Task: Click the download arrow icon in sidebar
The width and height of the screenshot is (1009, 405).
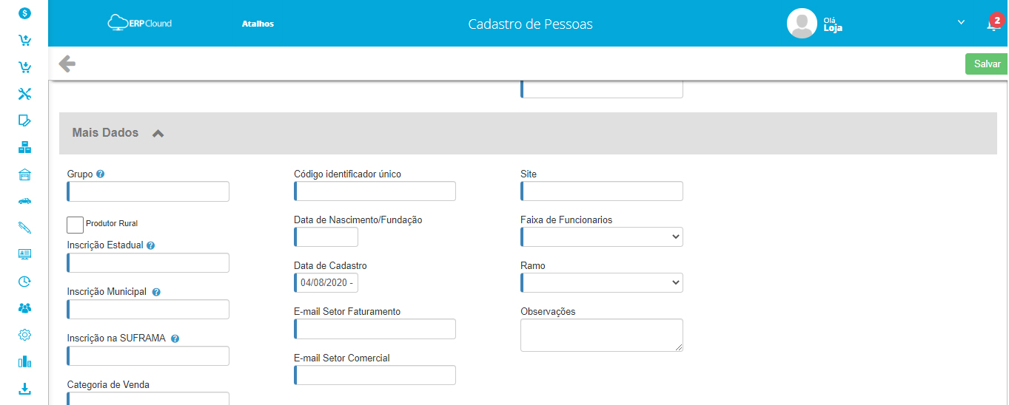Action: pos(24,388)
